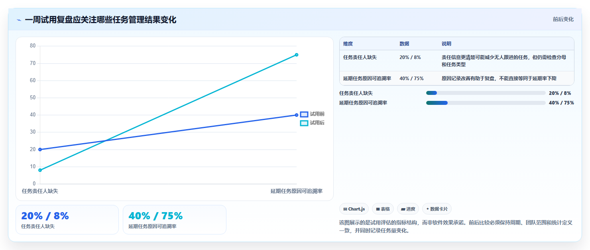Click the 40% / 75% table data cell

click(x=411, y=79)
